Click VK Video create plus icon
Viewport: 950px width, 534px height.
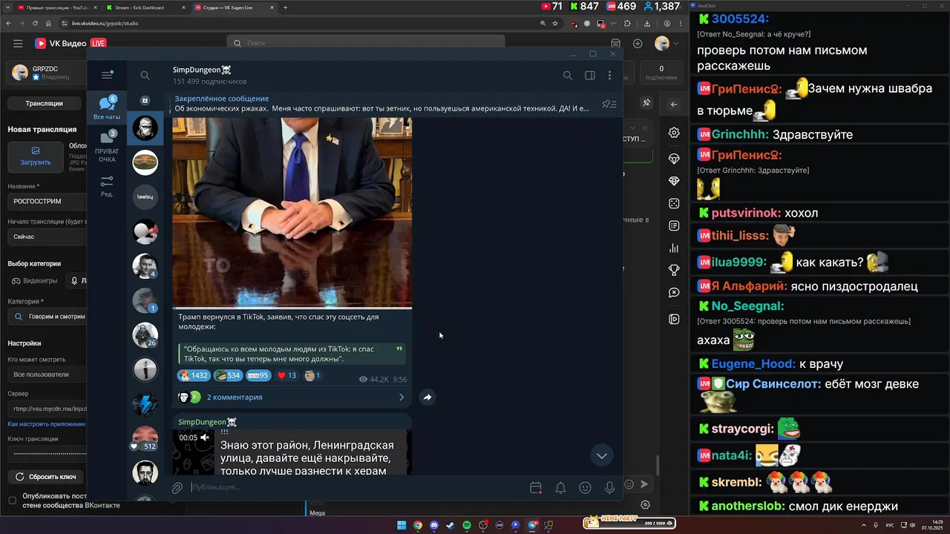click(x=638, y=44)
